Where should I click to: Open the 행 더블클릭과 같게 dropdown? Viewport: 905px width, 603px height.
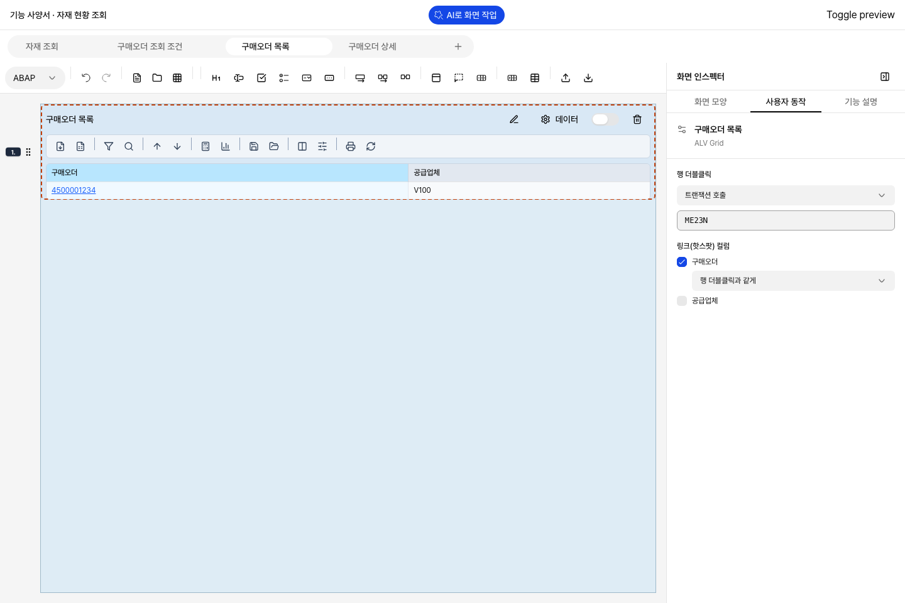[x=793, y=281]
